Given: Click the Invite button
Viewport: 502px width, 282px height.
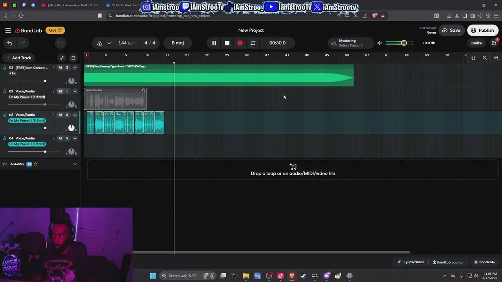Looking at the screenshot, I should [x=477, y=43].
